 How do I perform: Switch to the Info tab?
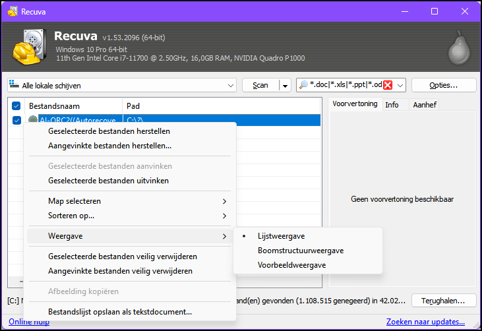coord(392,105)
